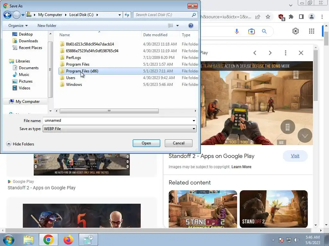Open Chrome three-dot menu
This screenshot has height=246, width=329.
tap(322, 17)
